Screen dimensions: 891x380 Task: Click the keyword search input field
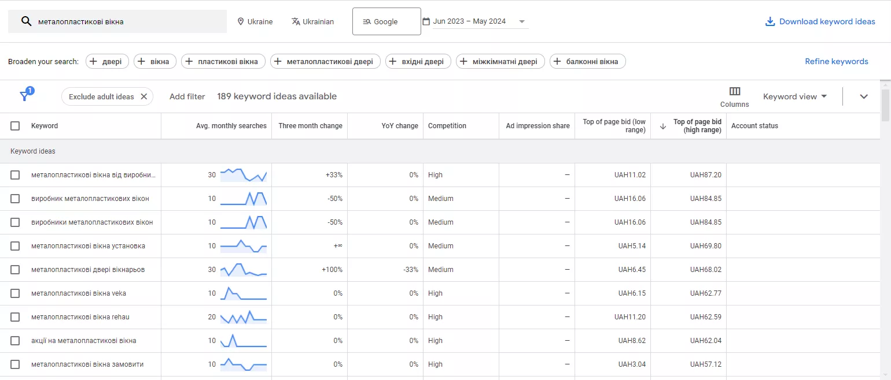[x=117, y=21]
